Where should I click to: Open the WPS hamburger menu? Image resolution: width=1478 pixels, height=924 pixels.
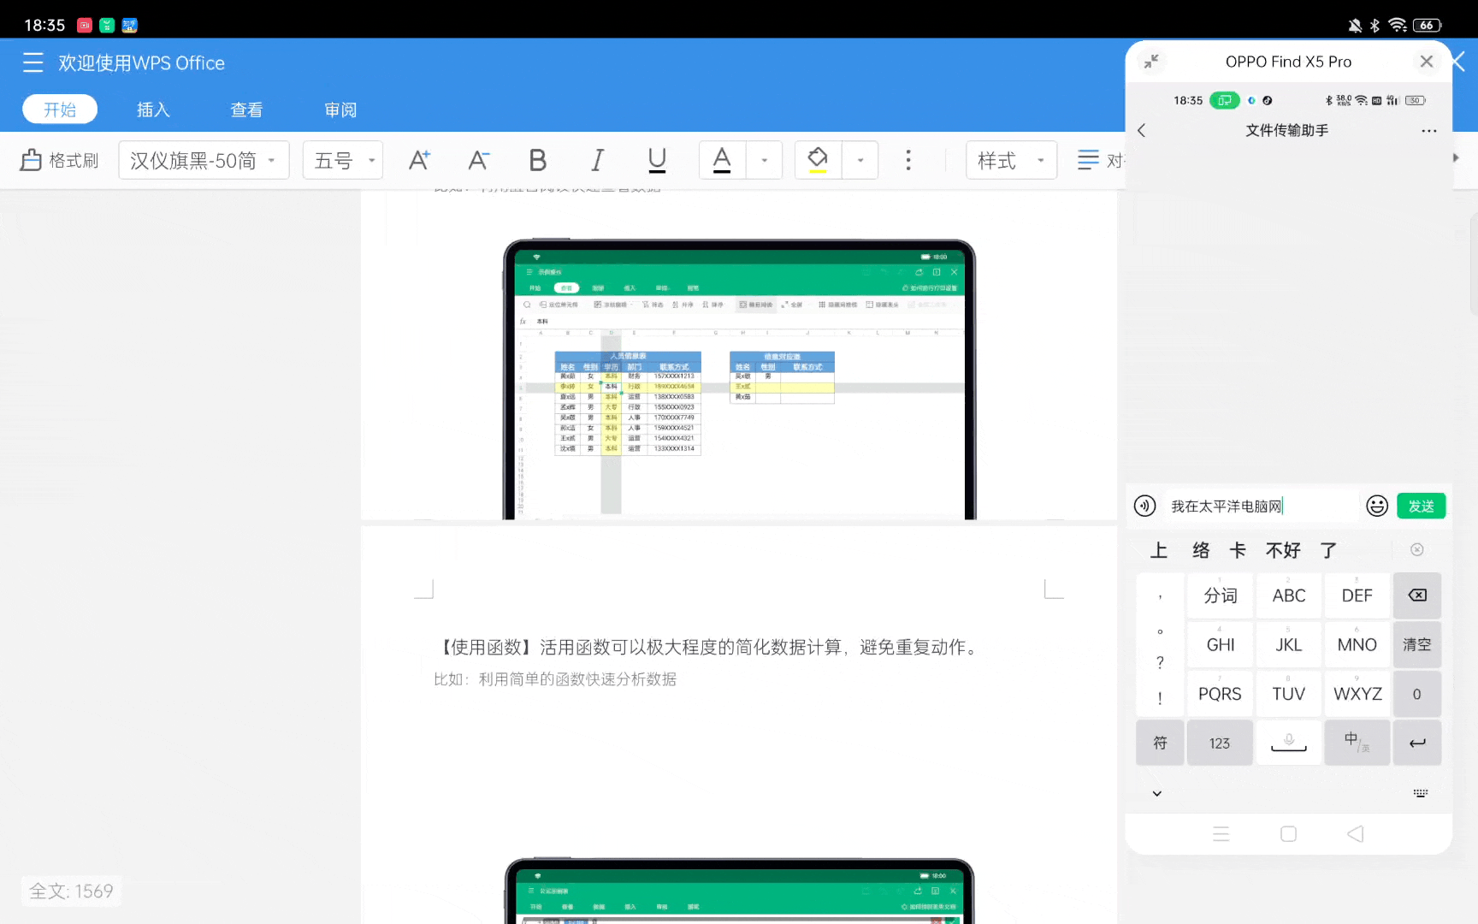(33, 62)
